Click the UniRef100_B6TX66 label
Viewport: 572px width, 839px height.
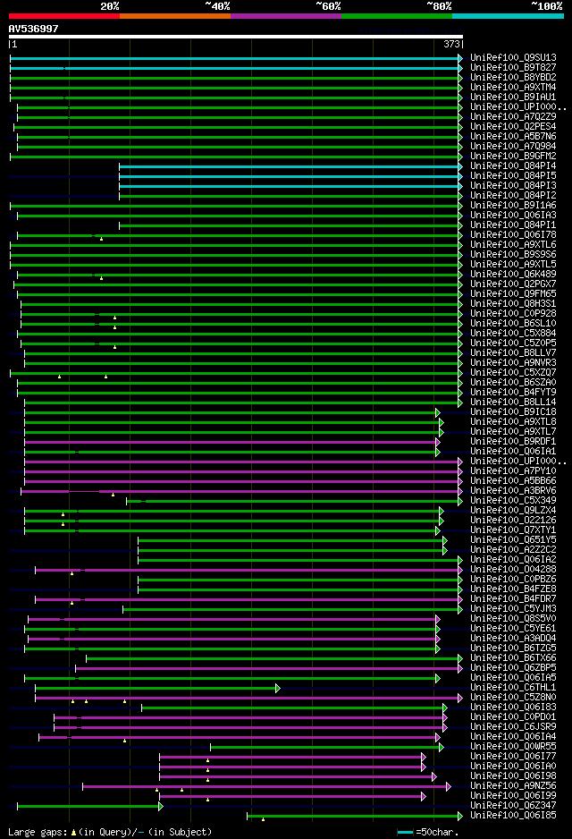tap(513, 658)
